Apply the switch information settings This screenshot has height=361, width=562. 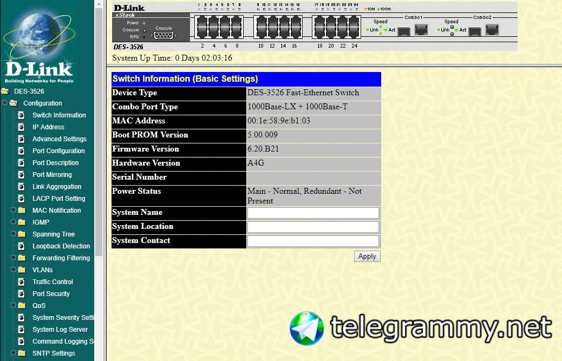367,257
